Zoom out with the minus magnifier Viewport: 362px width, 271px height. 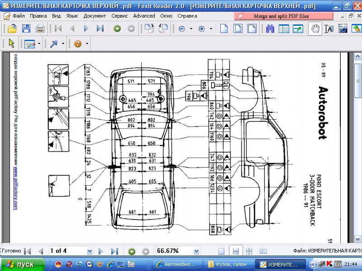coord(182,29)
